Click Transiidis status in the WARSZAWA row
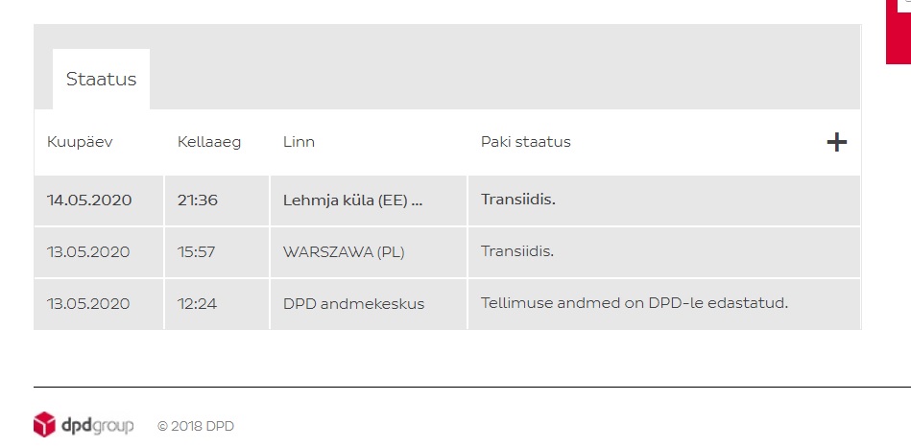Viewport: 911px width, 448px height. click(x=517, y=251)
